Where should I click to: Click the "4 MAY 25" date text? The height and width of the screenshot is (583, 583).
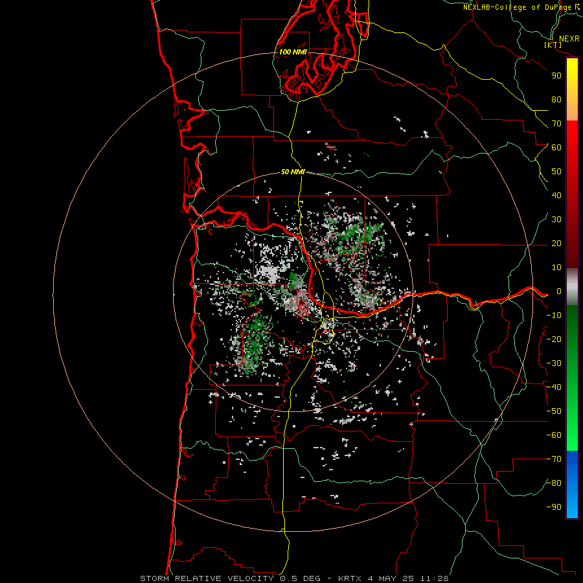click(x=392, y=578)
